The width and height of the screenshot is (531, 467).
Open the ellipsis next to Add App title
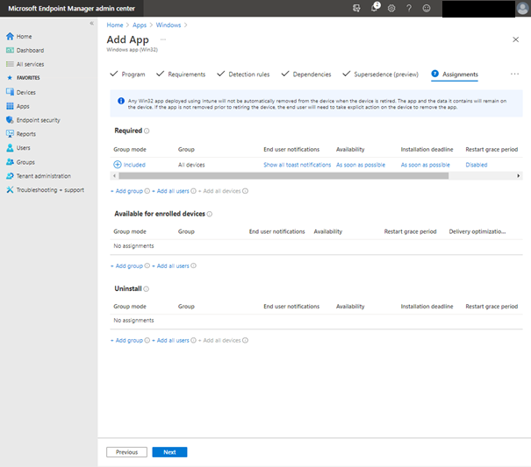[x=163, y=39]
